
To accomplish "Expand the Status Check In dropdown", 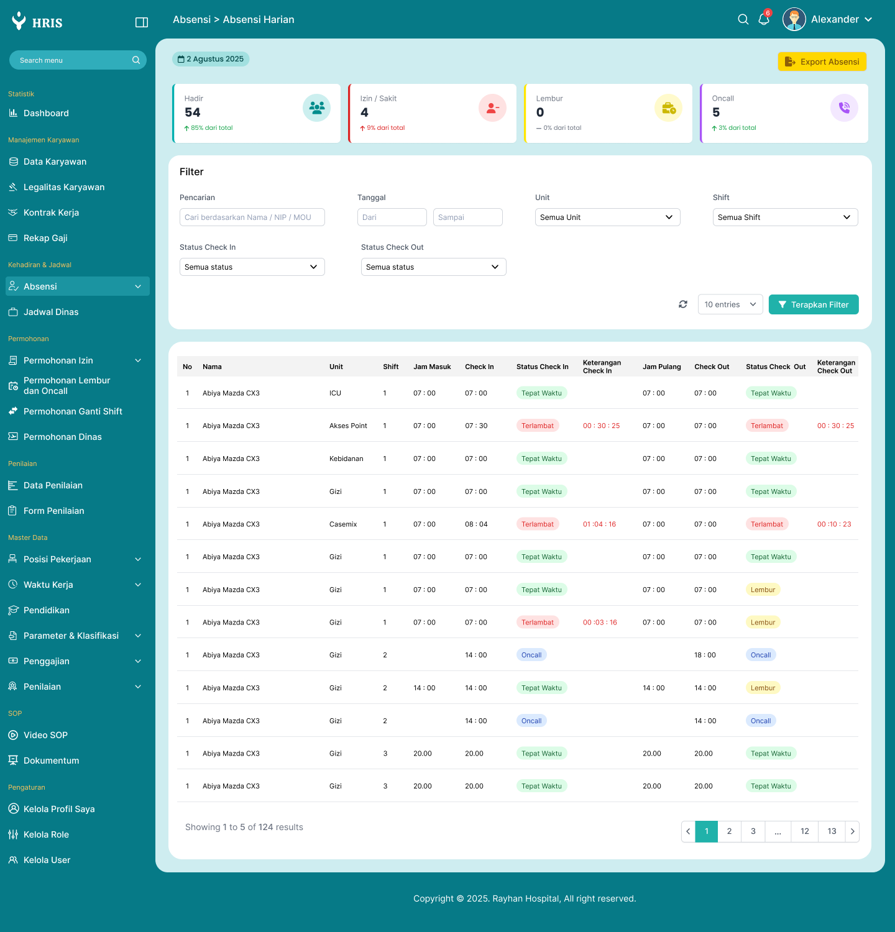I will tap(252, 267).
